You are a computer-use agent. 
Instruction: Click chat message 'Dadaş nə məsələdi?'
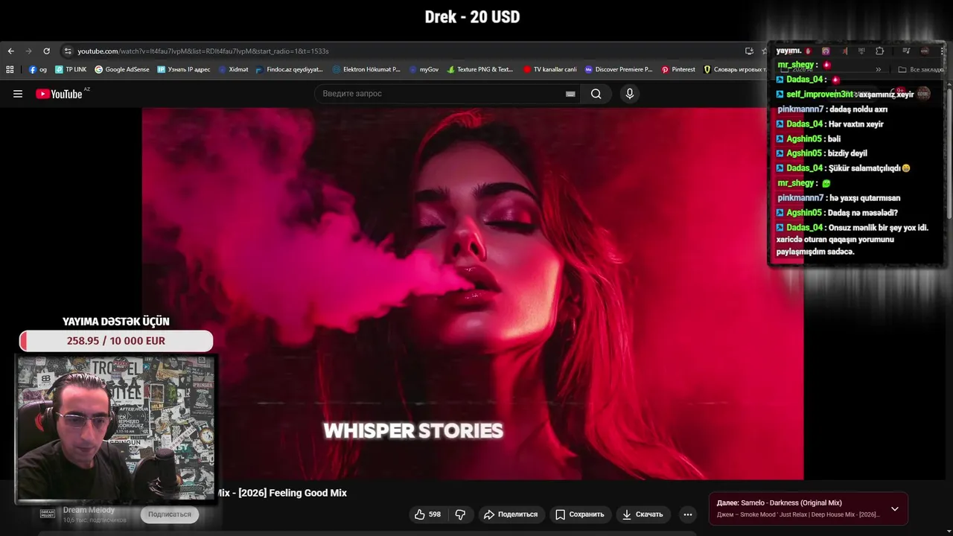[863, 213]
